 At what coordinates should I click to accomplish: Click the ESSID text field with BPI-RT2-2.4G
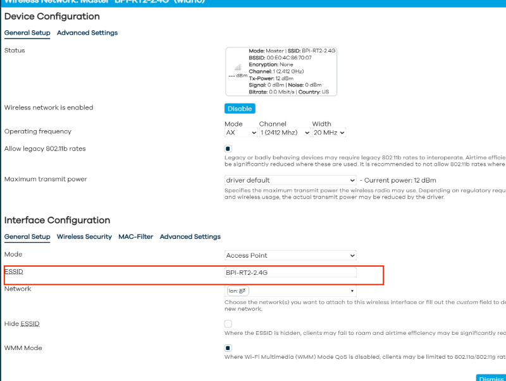tap(290, 273)
